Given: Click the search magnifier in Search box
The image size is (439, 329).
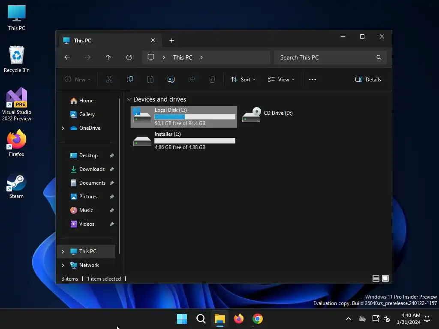Looking at the screenshot, I should pos(379,57).
